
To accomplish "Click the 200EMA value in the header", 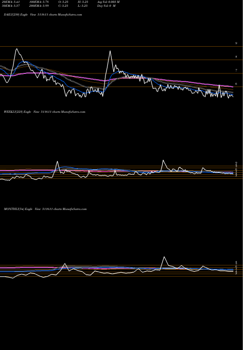I will click(39, 6).
